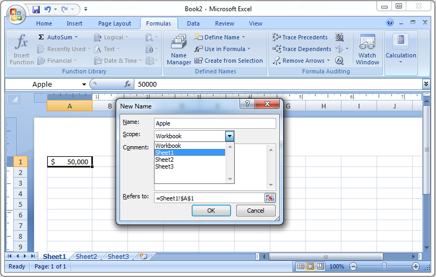436x277 pixels.
Task: Click the zoom out minus button
Action: pyautogui.click(x=353, y=267)
